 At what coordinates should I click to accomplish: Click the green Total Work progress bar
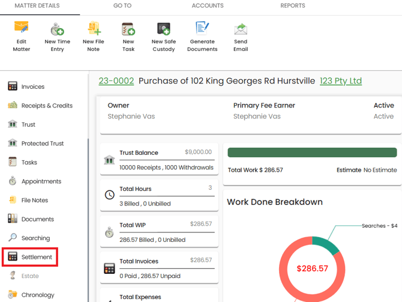pos(312,153)
